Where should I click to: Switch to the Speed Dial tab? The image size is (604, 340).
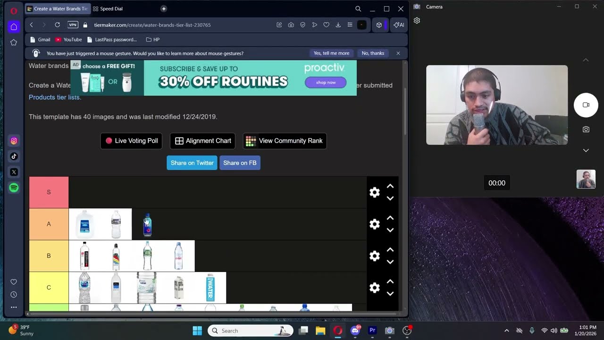coord(108,8)
